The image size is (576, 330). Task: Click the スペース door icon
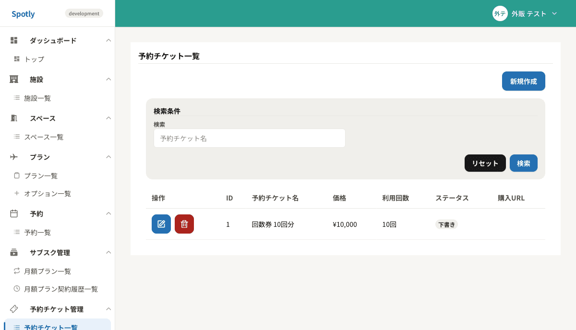[x=14, y=118]
